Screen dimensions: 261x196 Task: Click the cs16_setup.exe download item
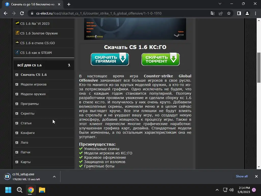[27, 177]
